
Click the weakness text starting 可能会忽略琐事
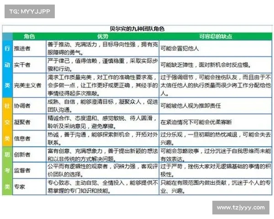click(x=216, y=155)
